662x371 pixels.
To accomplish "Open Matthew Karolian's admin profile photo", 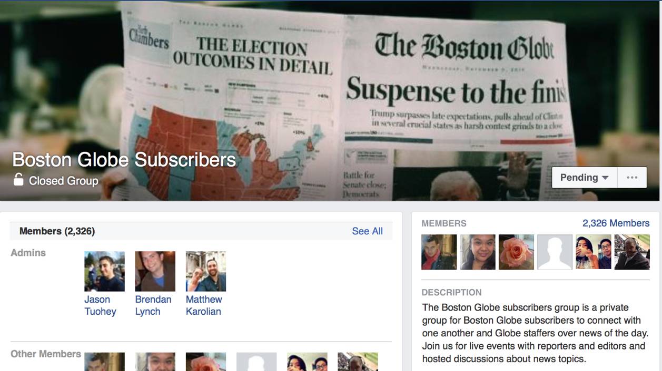I will pyautogui.click(x=205, y=271).
